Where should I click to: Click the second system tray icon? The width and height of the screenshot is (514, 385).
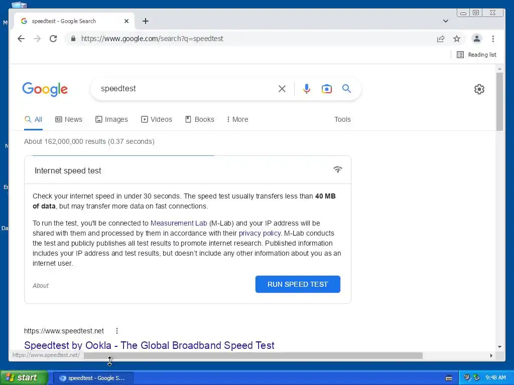(x=476, y=378)
